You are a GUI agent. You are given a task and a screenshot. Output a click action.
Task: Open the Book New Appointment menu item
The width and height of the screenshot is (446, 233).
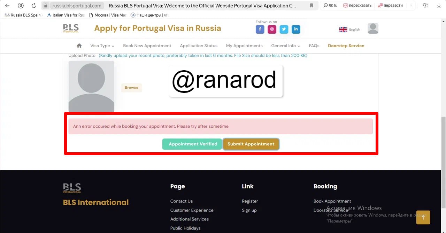coord(147,46)
